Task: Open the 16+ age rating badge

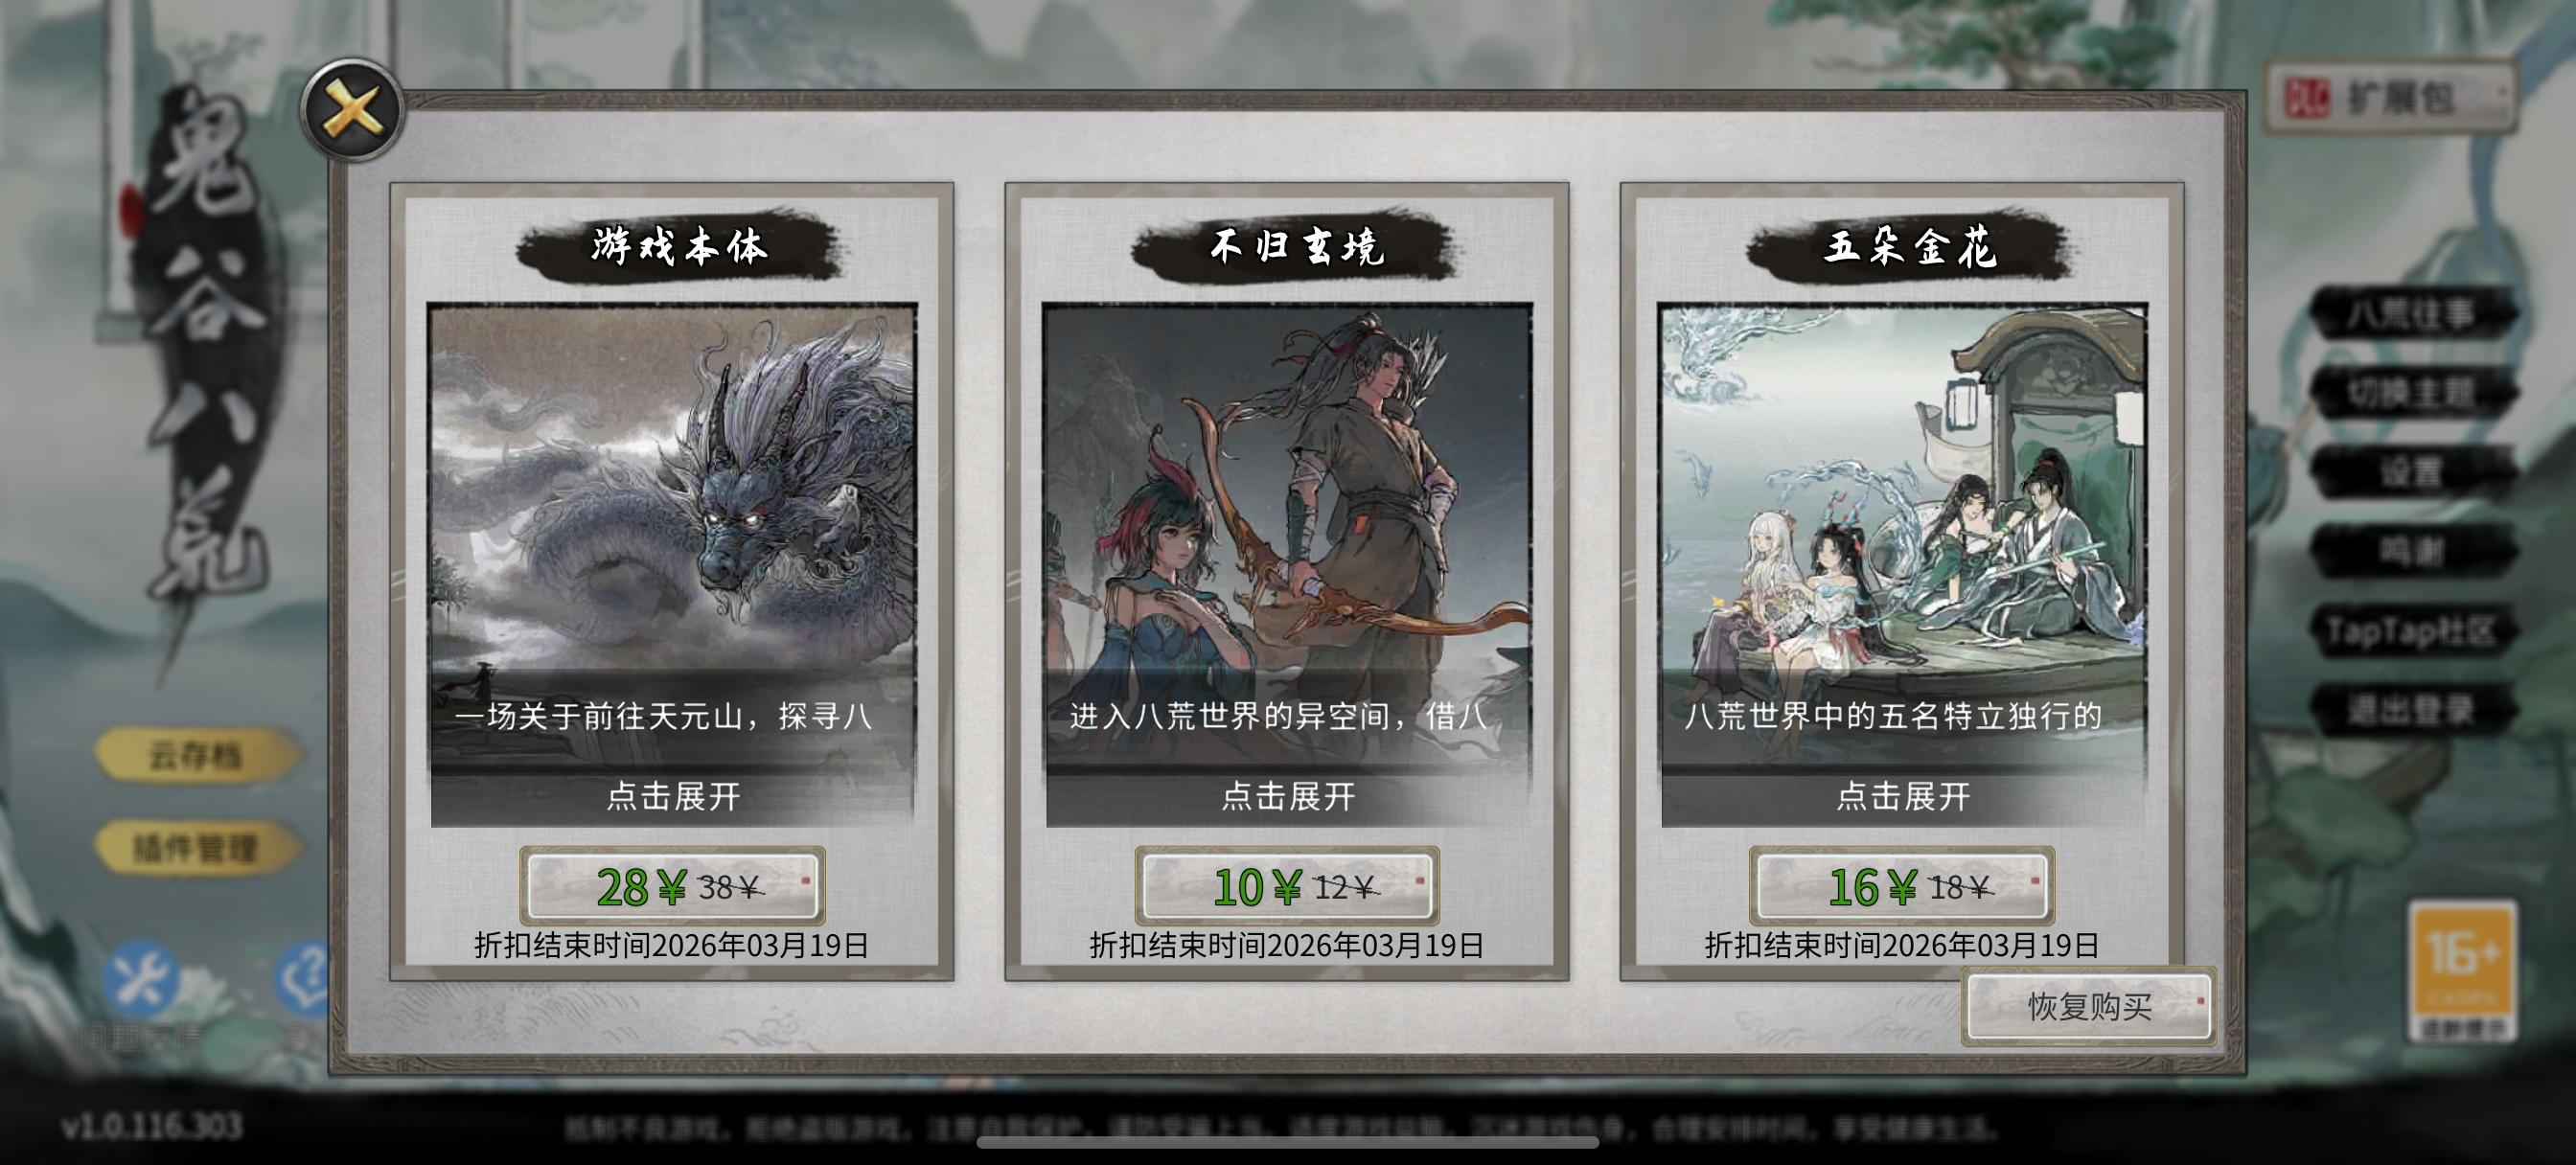Action: pyautogui.click(x=2462, y=970)
